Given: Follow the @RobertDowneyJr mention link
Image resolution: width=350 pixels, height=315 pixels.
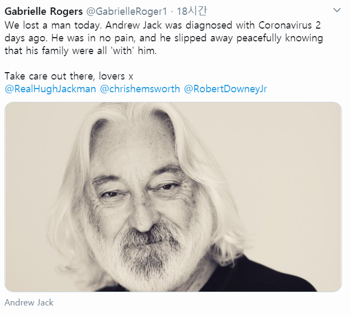Looking at the screenshot, I should pos(225,89).
